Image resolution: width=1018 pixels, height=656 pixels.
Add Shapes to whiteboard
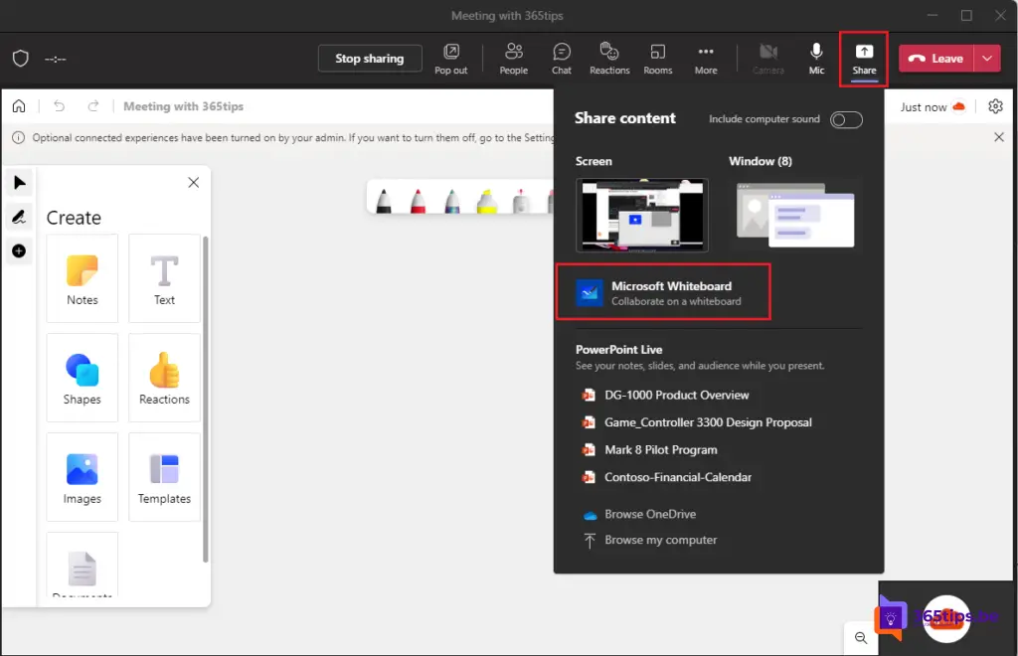(83, 378)
